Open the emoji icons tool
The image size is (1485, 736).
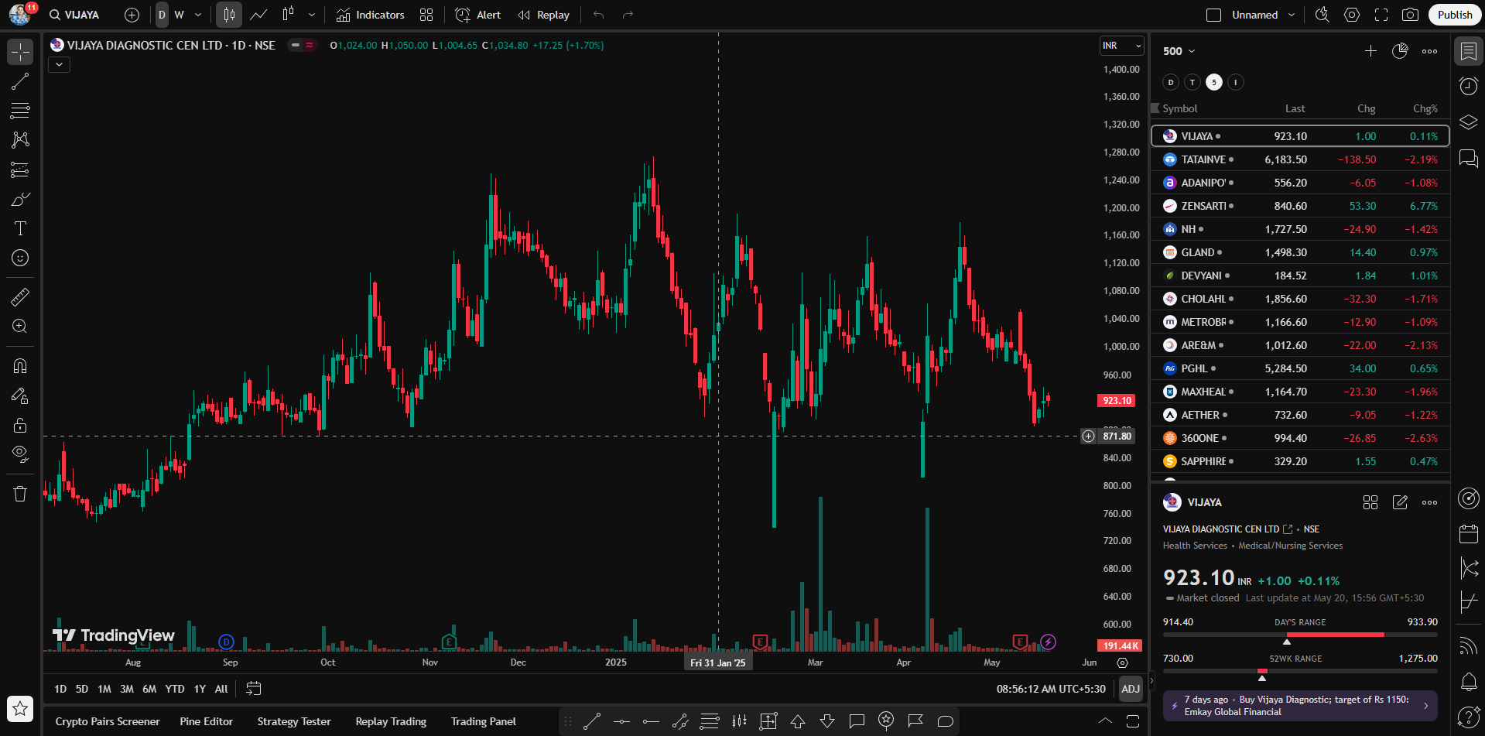pyautogui.click(x=20, y=258)
